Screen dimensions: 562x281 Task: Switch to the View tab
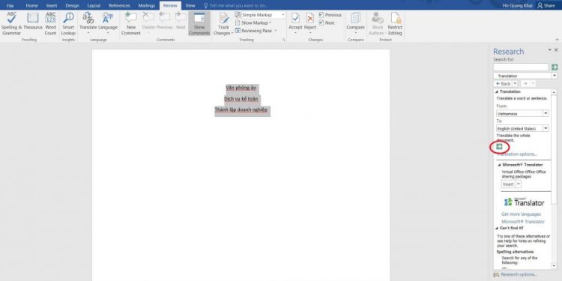[190, 6]
